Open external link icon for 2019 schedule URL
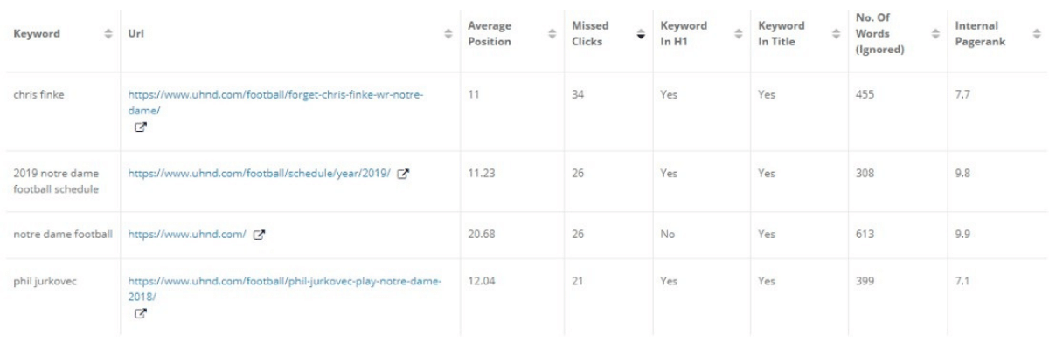1049x349 pixels. (x=403, y=174)
